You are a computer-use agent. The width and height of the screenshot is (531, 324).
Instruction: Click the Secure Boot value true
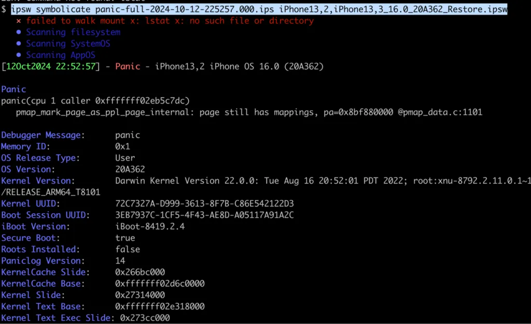(125, 238)
